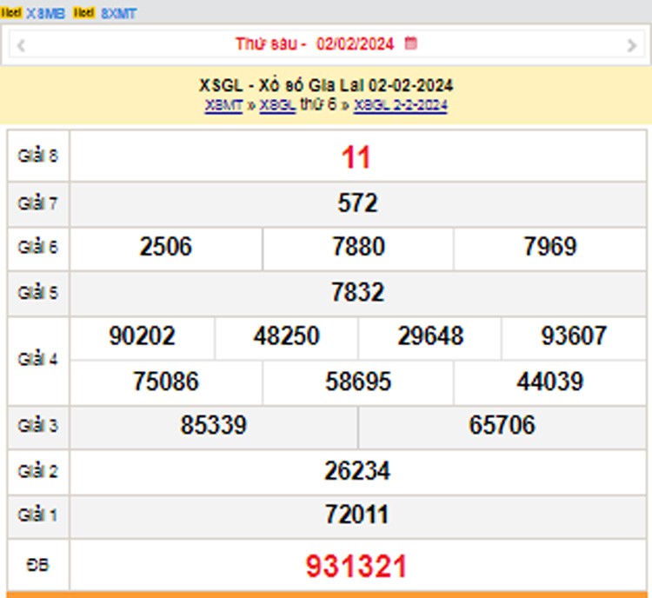The width and height of the screenshot is (652, 598).
Task: Select Giải 4 number 48250
Action: click(x=287, y=336)
